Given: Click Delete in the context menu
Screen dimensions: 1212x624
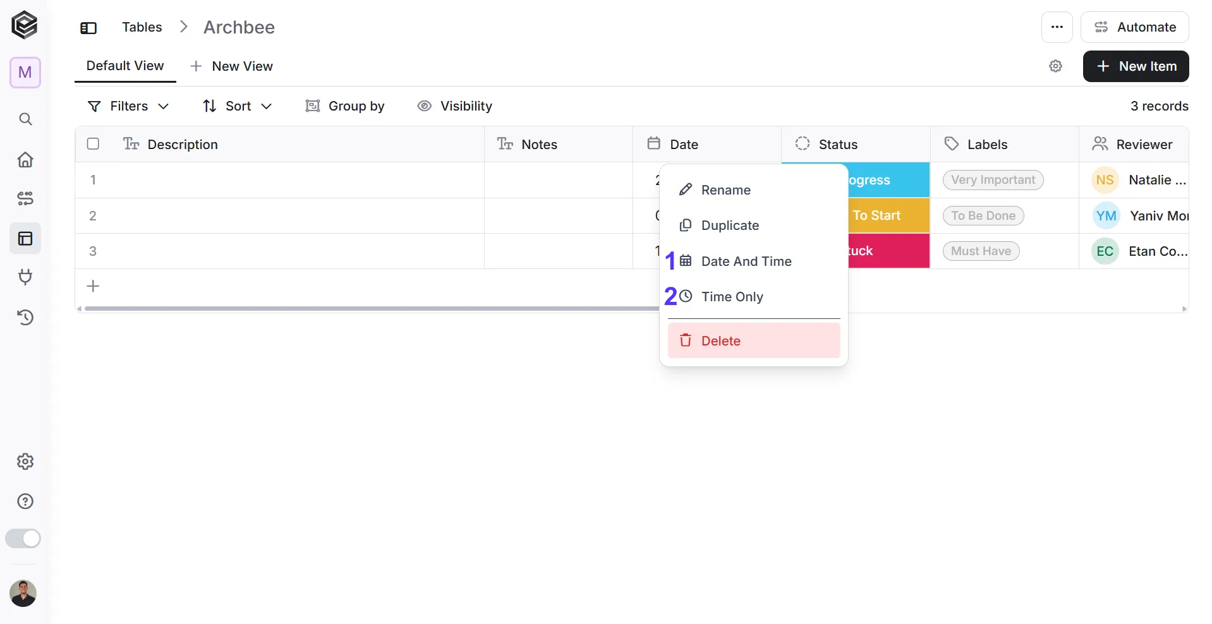Looking at the screenshot, I should pyautogui.click(x=753, y=340).
